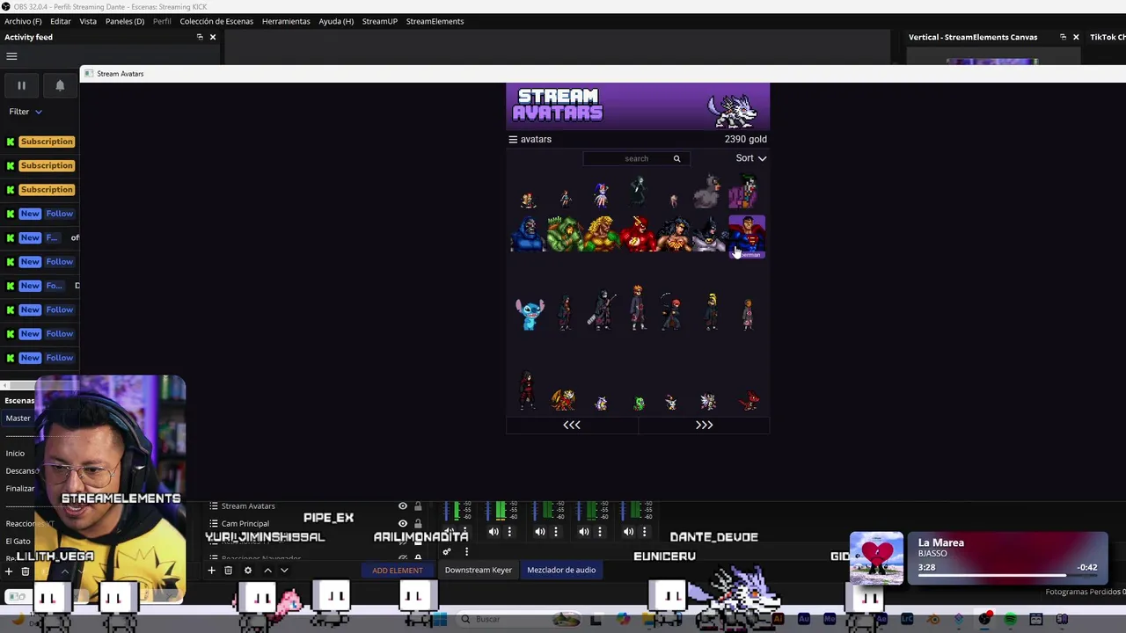Click the Stream Avatars wolf logo

(x=732, y=110)
